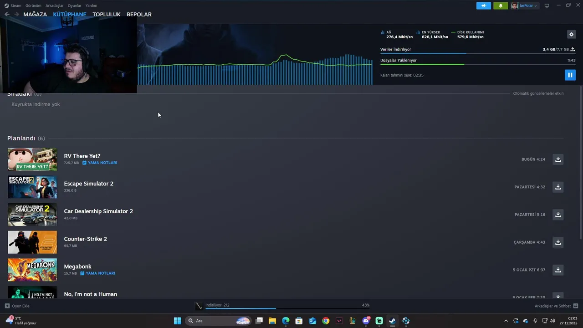The width and height of the screenshot is (583, 328).
Task: Click the Otomatik güncellemeler etkin text
Action: point(538,93)
